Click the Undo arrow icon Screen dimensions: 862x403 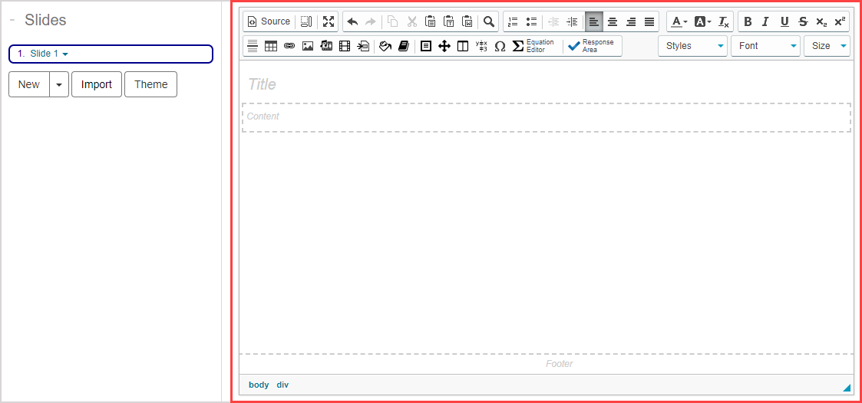coord(352,21)
